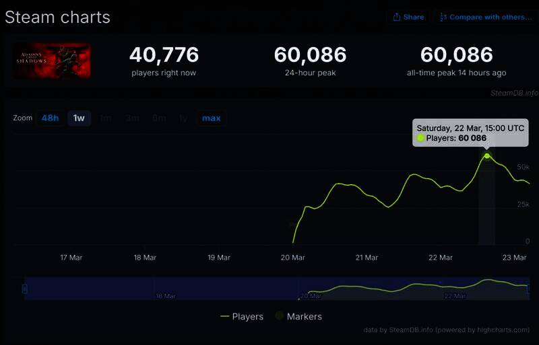This screenshot has height=345, width=539.
Task: Set zoom range to 48h
Action: tap(50, 118)
